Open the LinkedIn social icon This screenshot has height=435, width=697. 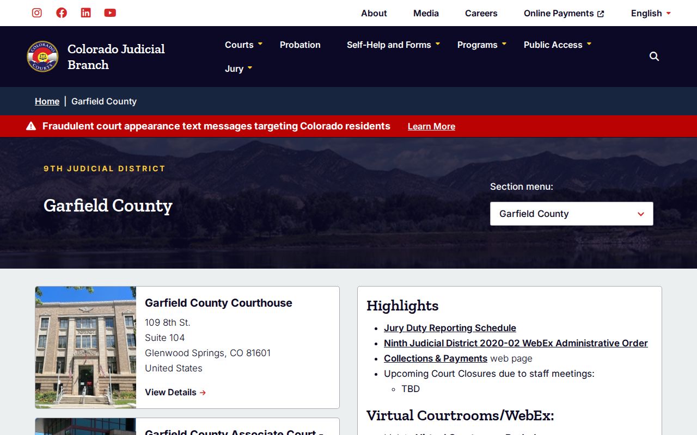click(86, 13)
